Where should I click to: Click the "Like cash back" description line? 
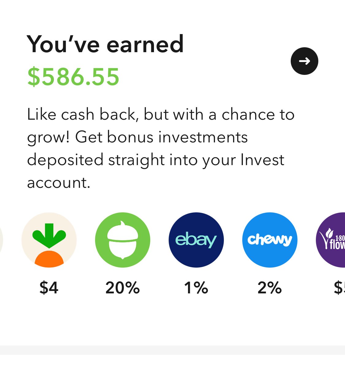[161, 114]
